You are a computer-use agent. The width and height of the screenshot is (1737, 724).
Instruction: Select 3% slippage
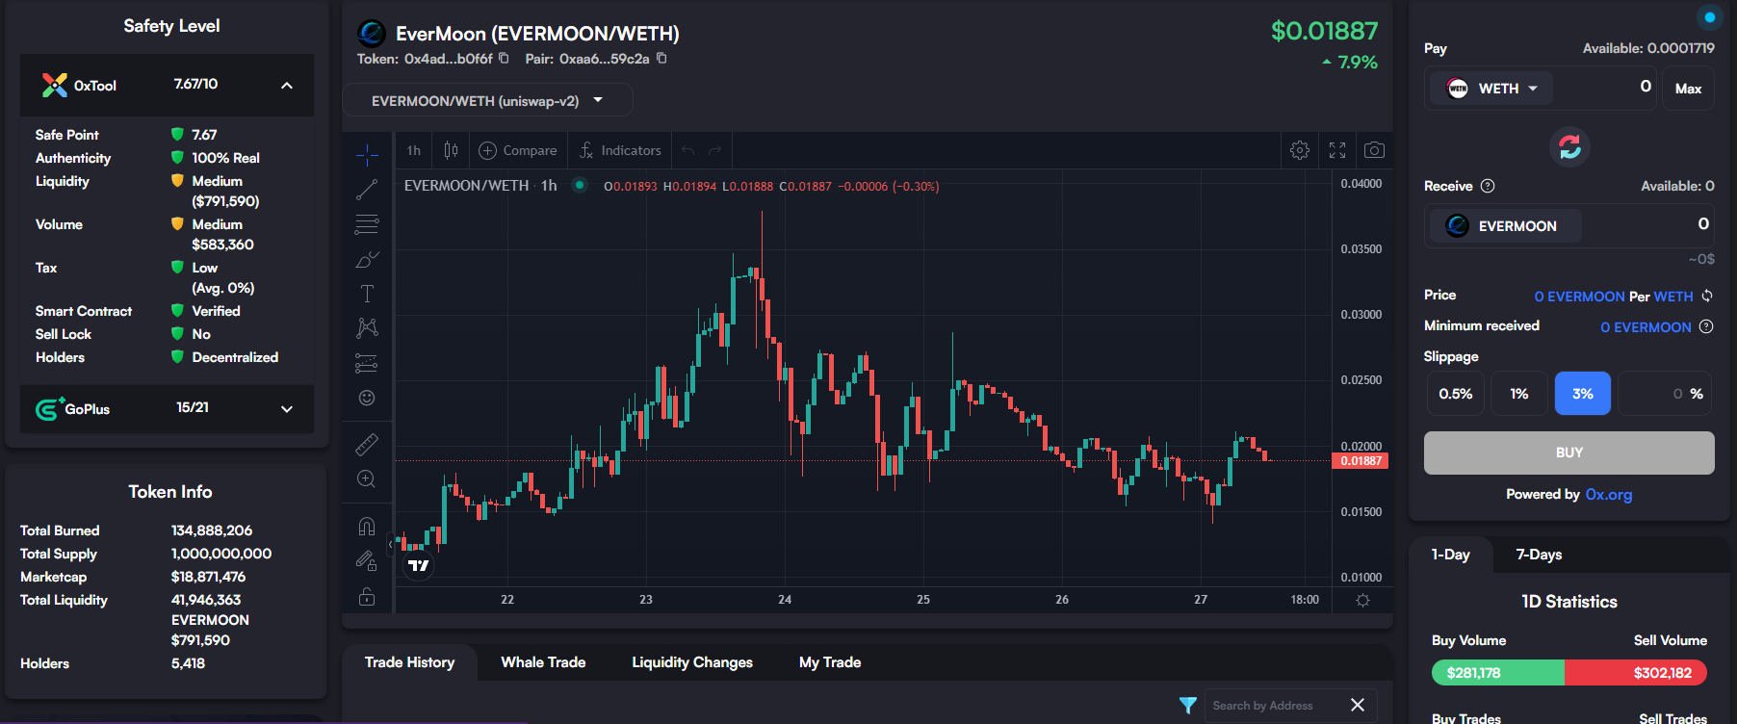coord(1583,394)
